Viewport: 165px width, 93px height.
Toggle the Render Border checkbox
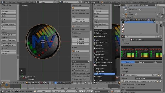pos(73,29)
